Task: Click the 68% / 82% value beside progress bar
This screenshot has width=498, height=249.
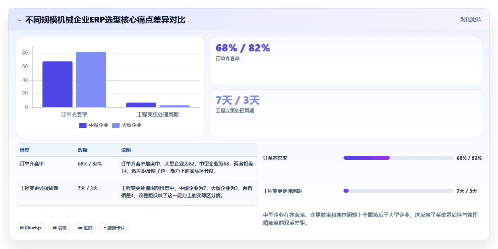Action: pyautogui.click(x=469, y=158)
